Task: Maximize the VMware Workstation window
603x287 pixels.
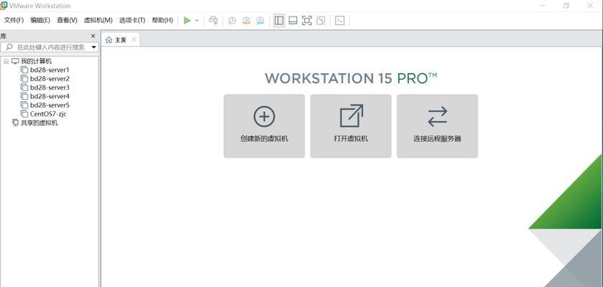Action: pos(566,6)
